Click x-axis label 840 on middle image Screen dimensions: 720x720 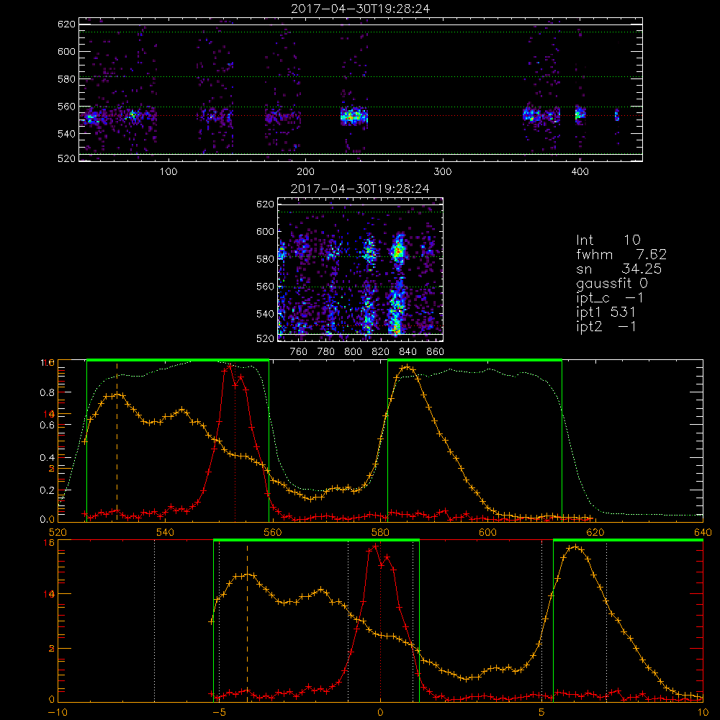tap(408, 352)
